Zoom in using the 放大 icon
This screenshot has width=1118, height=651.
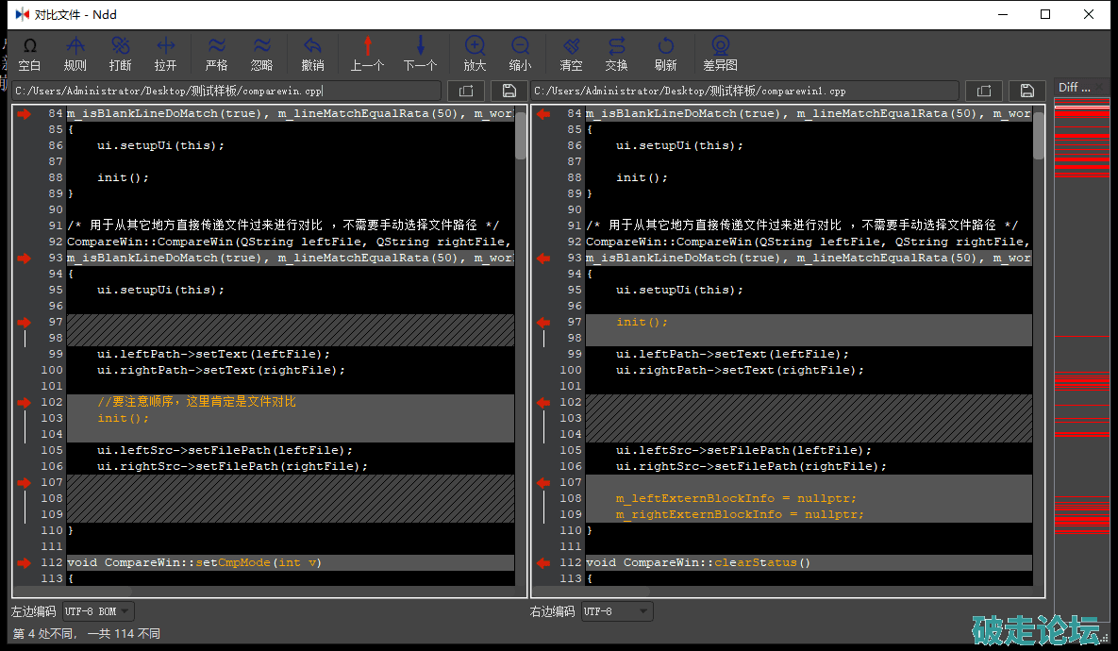475,54
